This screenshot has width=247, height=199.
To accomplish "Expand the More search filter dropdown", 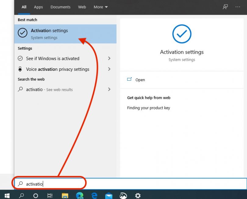I will pos(101,7).
